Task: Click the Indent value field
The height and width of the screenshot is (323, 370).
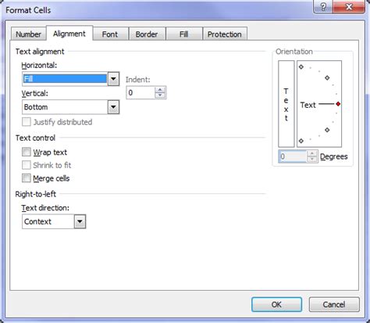Action: coord(141,92)
